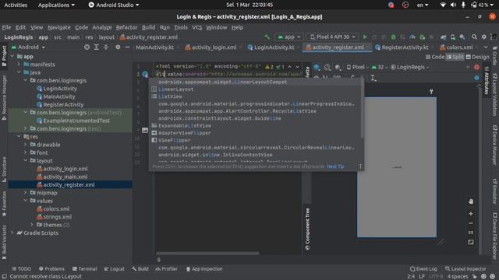Viewport: 499px width, 280px height.
Task: Click the Debug app bug icon
Action: pos(393,37)
